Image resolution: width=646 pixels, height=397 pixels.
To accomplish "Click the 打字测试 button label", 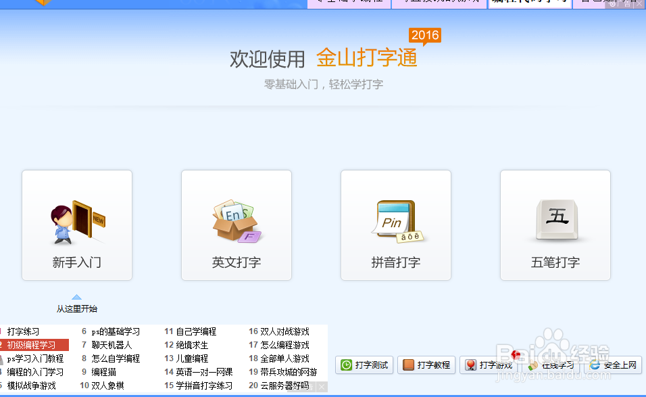I will (x=371, y=365).
